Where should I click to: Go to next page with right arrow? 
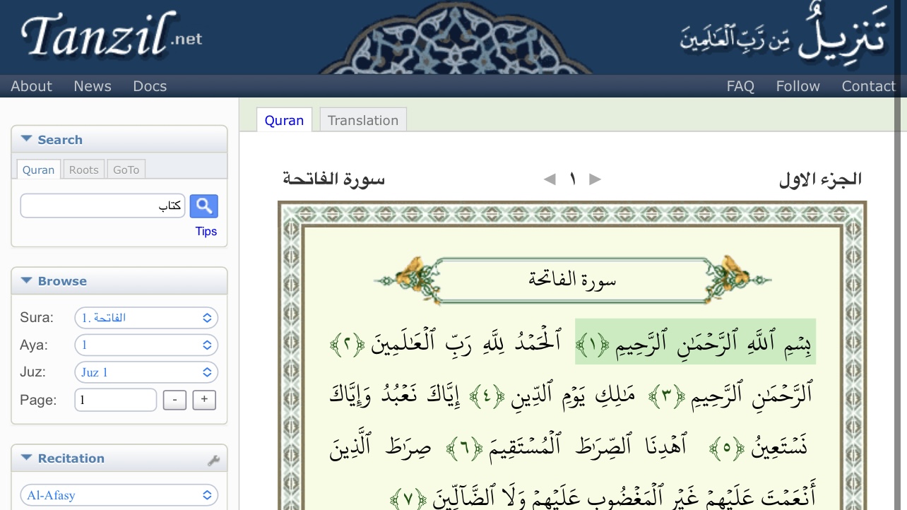[x=595, y=179]
